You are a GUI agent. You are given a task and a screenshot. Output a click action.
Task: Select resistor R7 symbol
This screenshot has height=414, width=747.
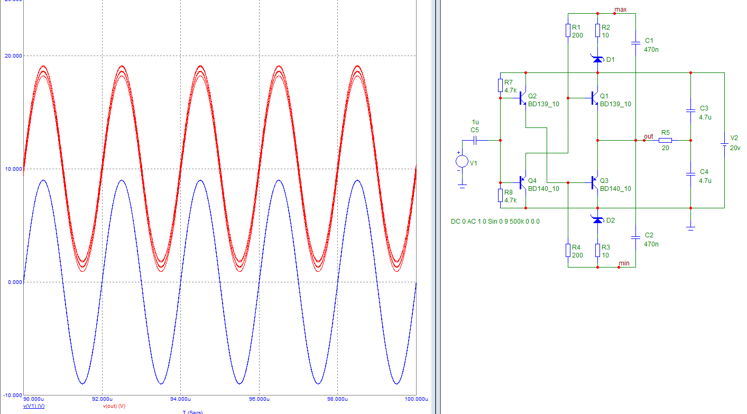click(500, 86)
